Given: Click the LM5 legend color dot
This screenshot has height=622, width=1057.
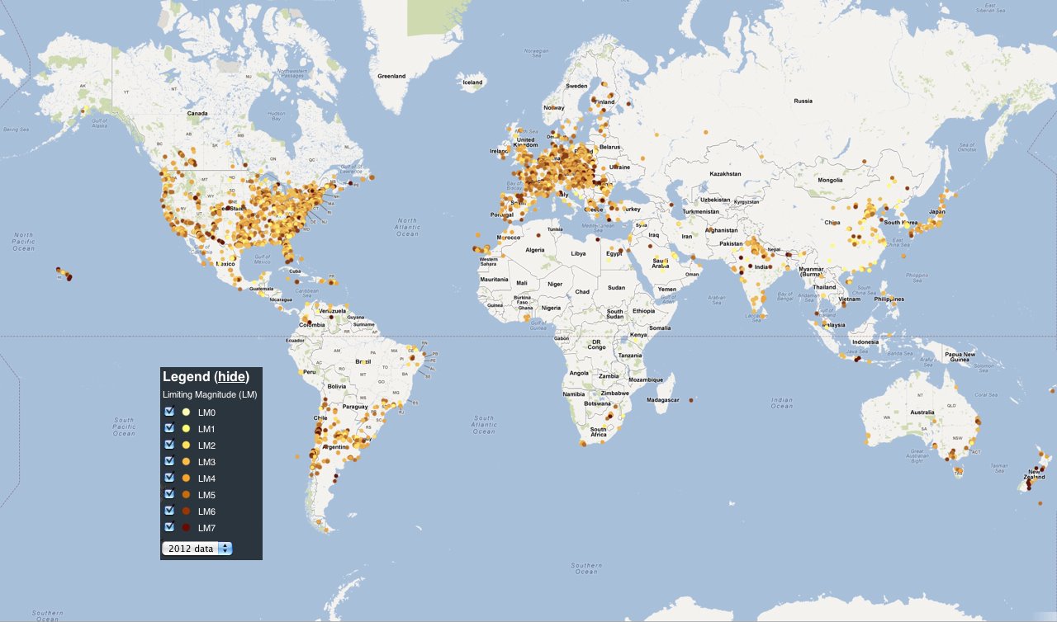Looking at the screenshot, I should pyautogui.click(x=187, y=495).
